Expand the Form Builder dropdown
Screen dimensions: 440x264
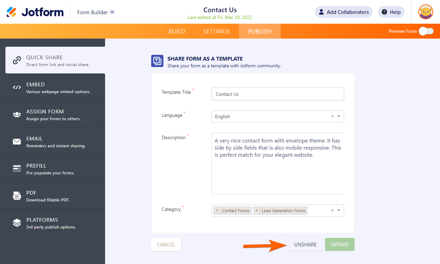coord(112,12)
